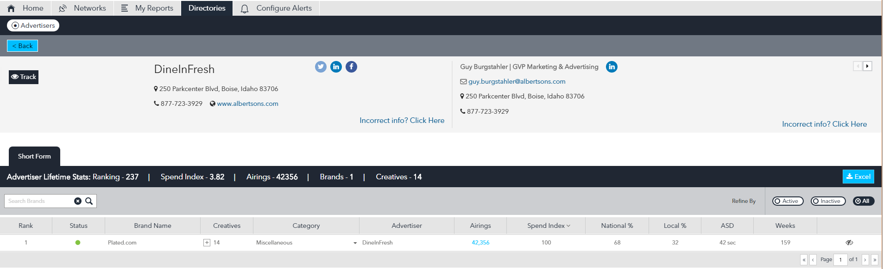Show next contact with right arrow

[x=867, y=66]
